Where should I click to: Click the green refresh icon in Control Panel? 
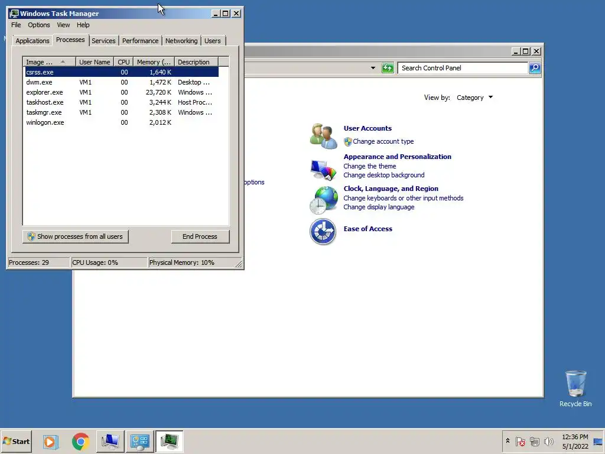point(388,68)
